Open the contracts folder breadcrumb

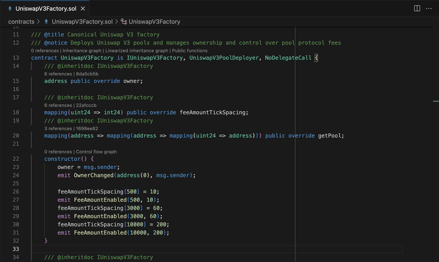[21, 22]
